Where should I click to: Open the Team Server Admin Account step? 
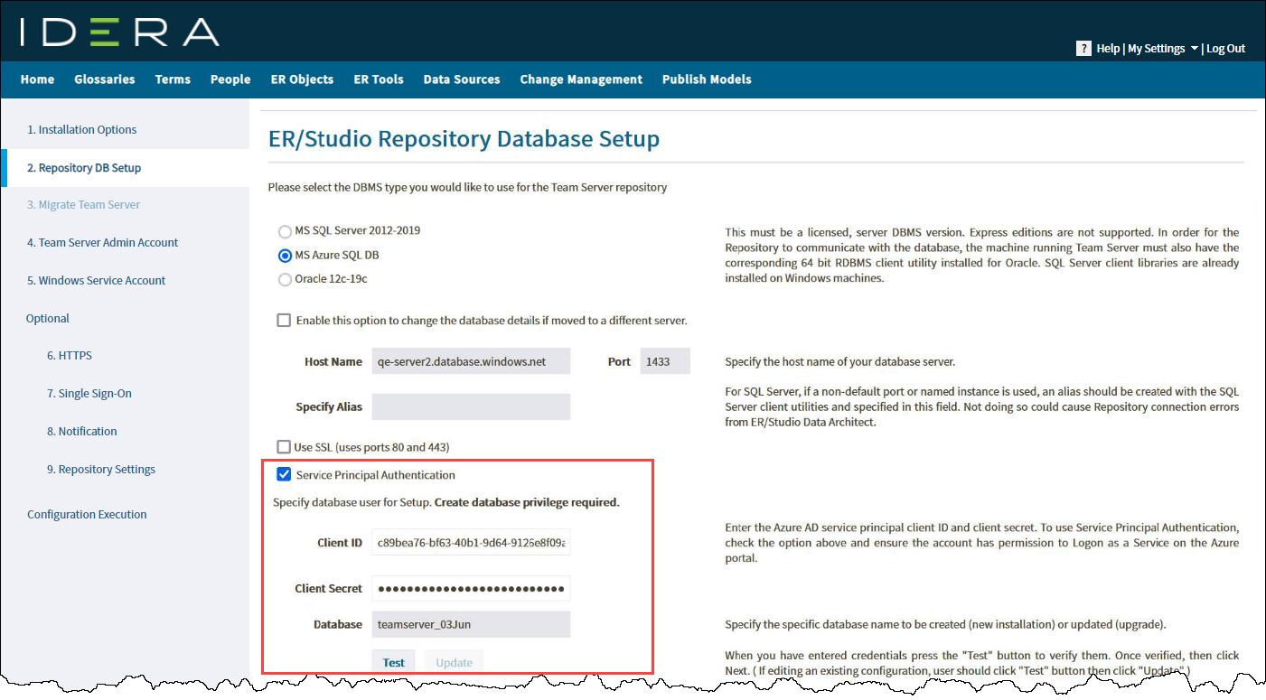coord(103,243)
